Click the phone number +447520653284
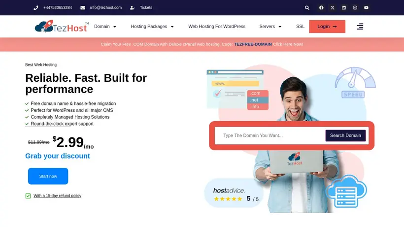 58,8
